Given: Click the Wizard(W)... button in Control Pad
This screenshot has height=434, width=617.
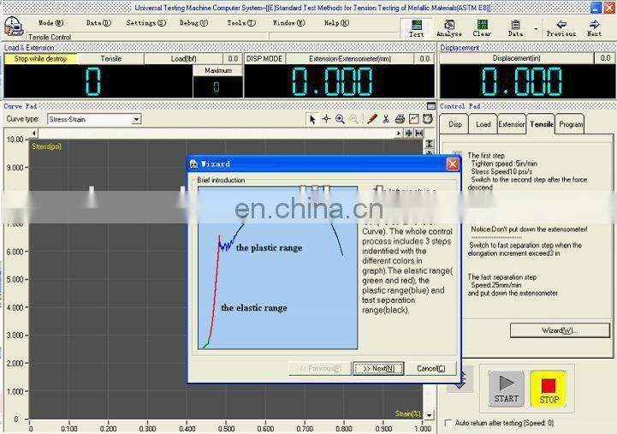Looking at the screenshot, I should point(560,330).
